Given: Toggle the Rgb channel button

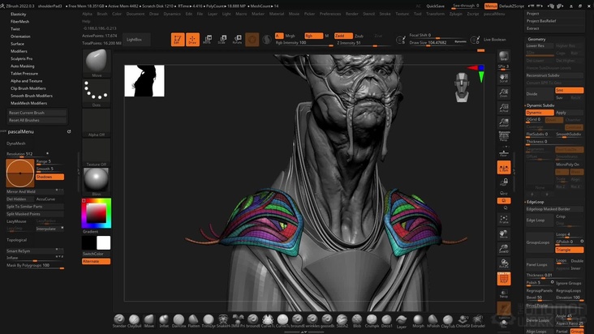Looking at the screenshot, I should tap(314, 36).
